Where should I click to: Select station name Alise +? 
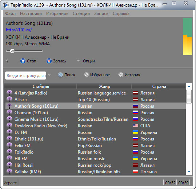coord(21,100)
